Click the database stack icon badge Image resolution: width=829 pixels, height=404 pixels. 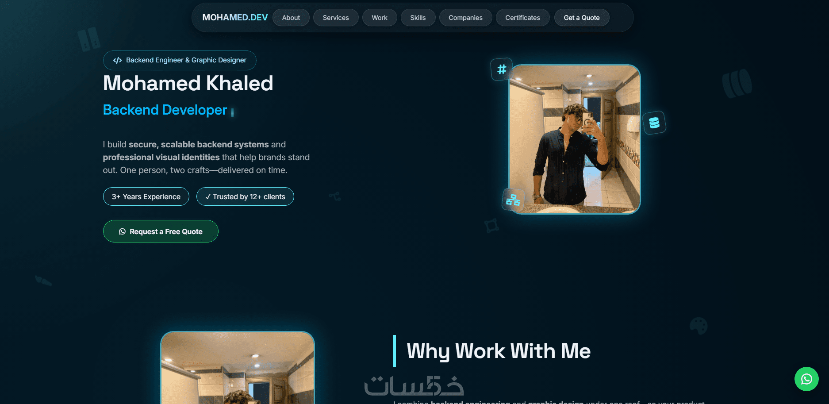pos(654,123)
